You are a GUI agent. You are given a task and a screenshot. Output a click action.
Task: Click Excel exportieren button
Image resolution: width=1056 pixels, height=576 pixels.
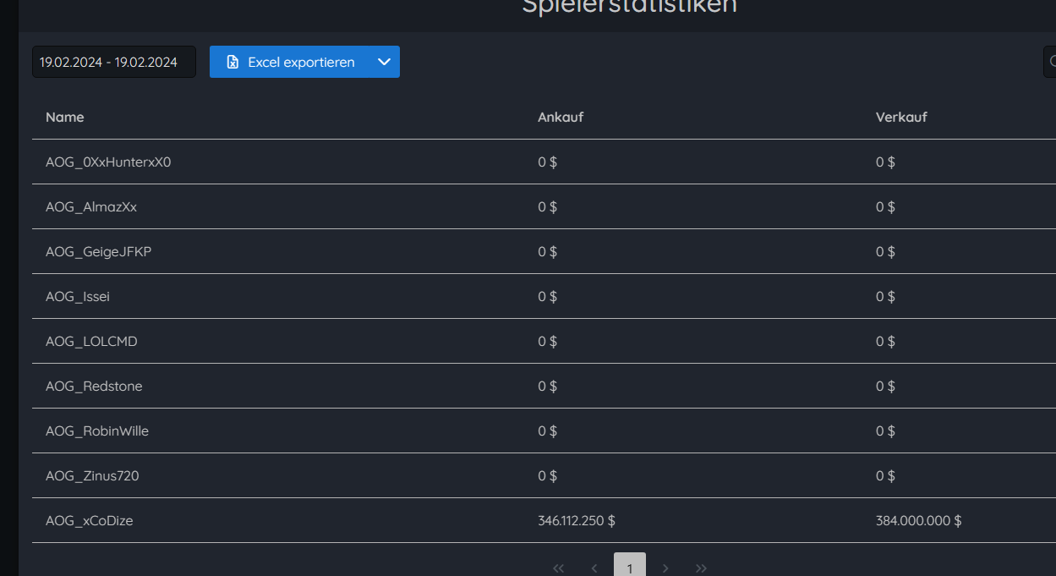click(x=289, y=62)
